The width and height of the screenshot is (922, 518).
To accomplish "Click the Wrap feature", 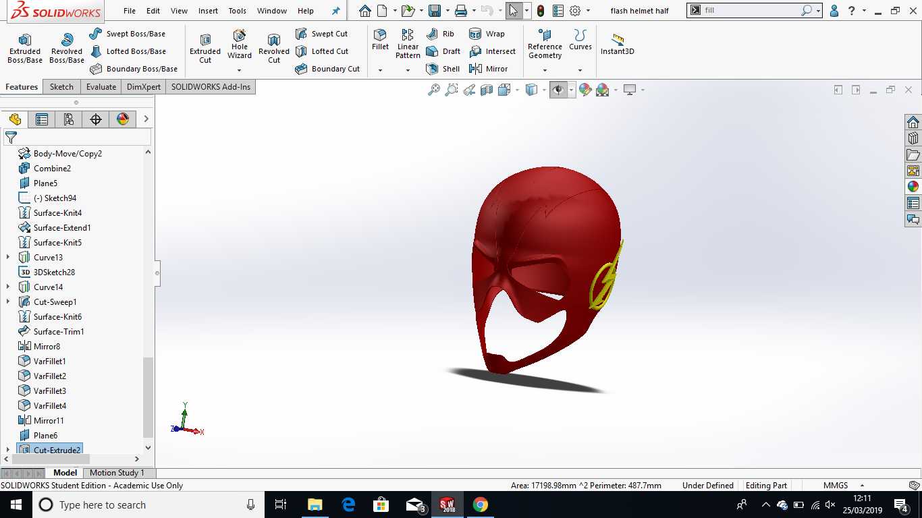I will (487, 34).
